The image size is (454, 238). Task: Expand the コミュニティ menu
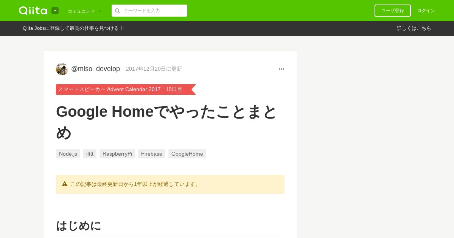coord(84,11)
